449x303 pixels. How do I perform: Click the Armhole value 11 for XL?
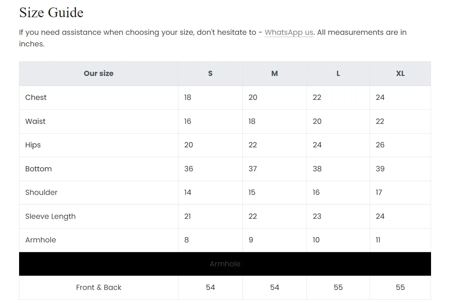tap(378, 240)
